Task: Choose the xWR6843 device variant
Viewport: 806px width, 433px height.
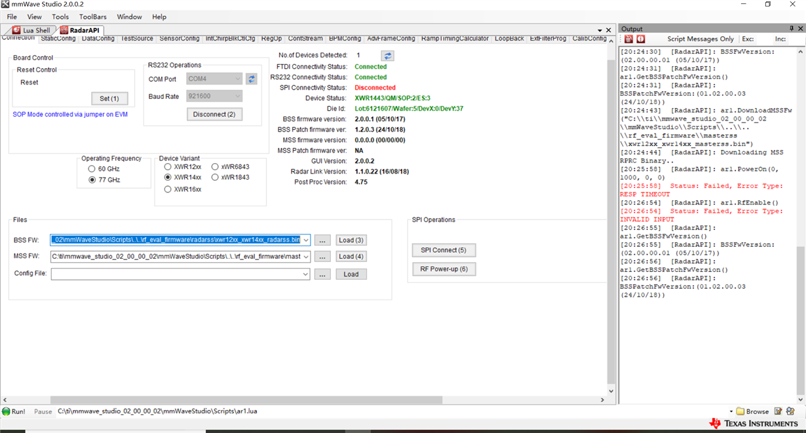Action: [231, 167]
